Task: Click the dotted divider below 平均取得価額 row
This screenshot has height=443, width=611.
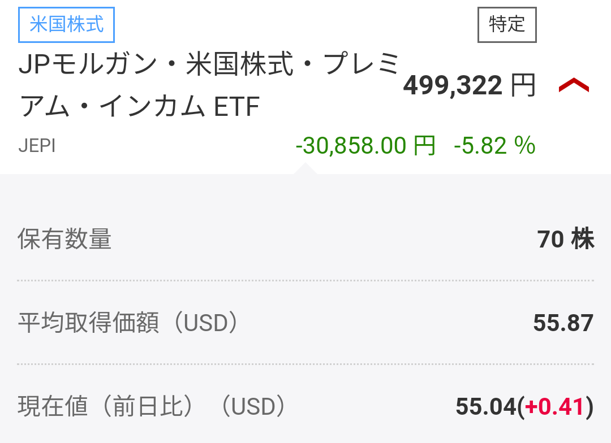Action: (305, 364)
